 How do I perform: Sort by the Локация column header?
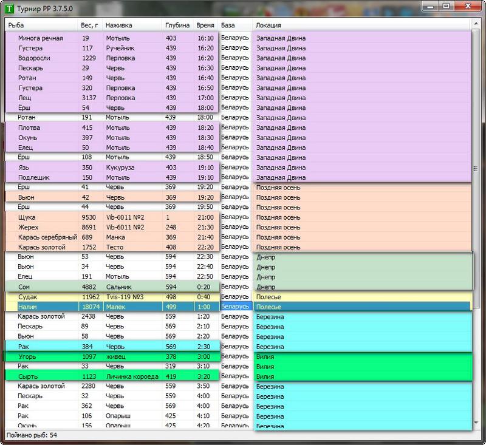click(x=362, y=25)
